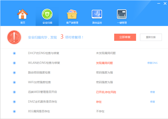Click the 首页 house icon
The width and height of the screenshot is (168, 119).
23,15
